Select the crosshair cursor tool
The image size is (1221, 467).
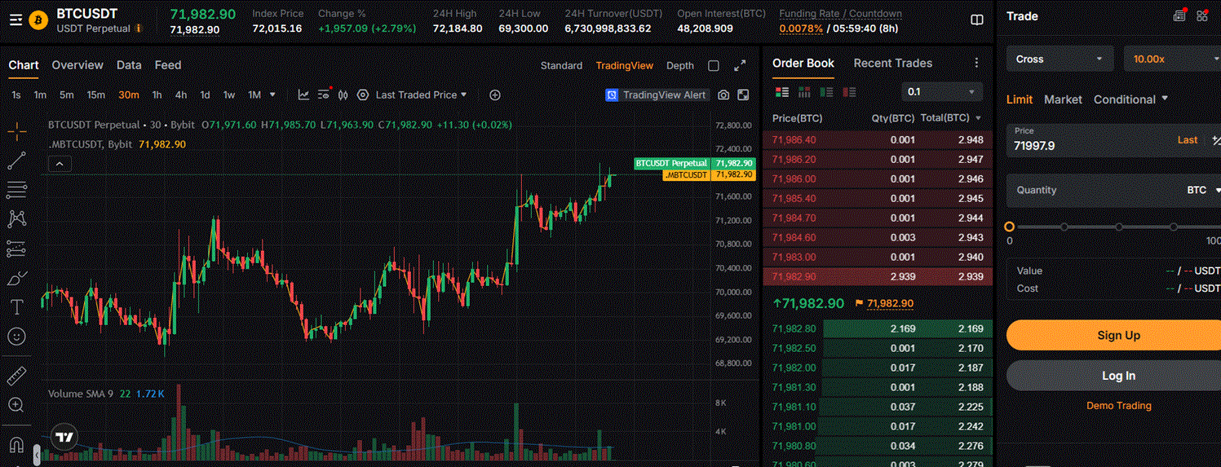pyautogui.click(x=16, y=131)
